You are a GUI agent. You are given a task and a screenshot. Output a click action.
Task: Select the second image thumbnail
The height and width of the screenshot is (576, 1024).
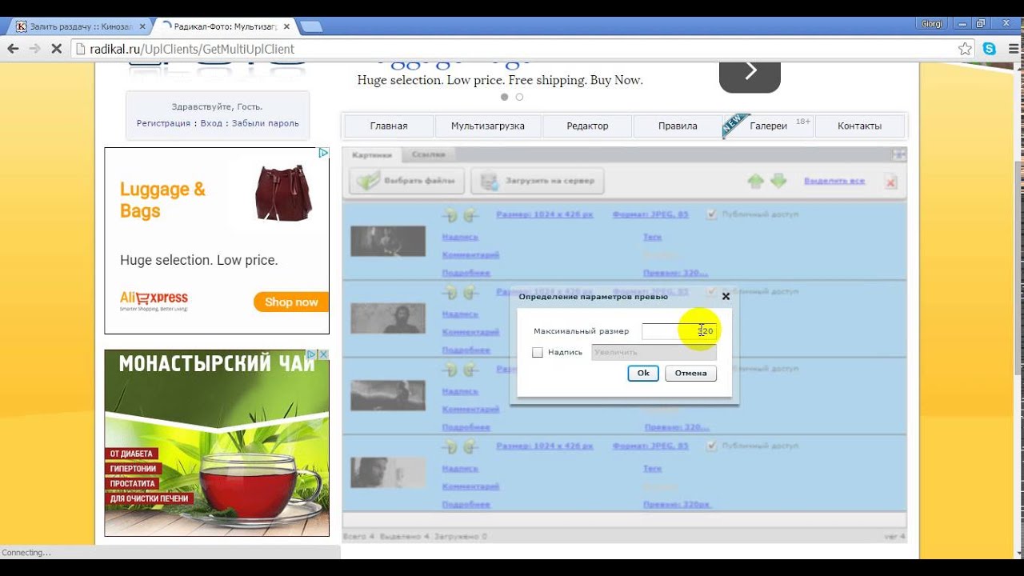[x=388, y=318]
